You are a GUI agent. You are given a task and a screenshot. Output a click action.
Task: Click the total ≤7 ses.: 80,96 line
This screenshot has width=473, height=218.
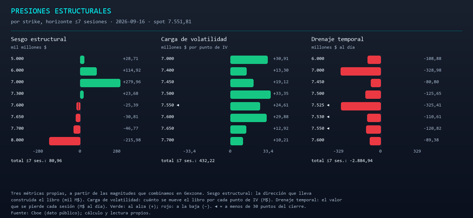[37, 161]
